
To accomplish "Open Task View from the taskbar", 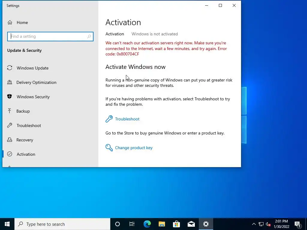I will coord(132,224).
